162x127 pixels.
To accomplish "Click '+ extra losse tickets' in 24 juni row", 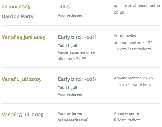I will click(132, 49).
